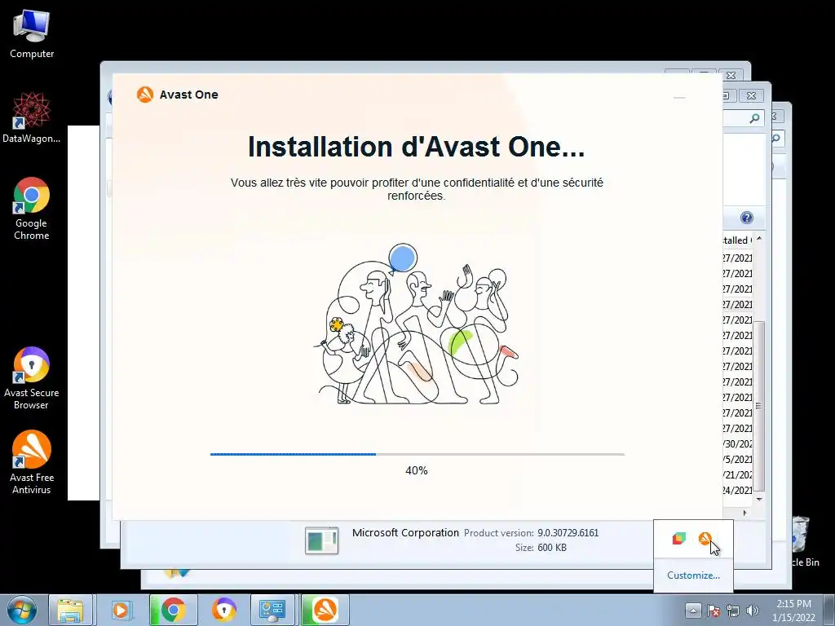Click the Installed On column header
The height and width of the screenshot is (626, 835).
(737, 240)
